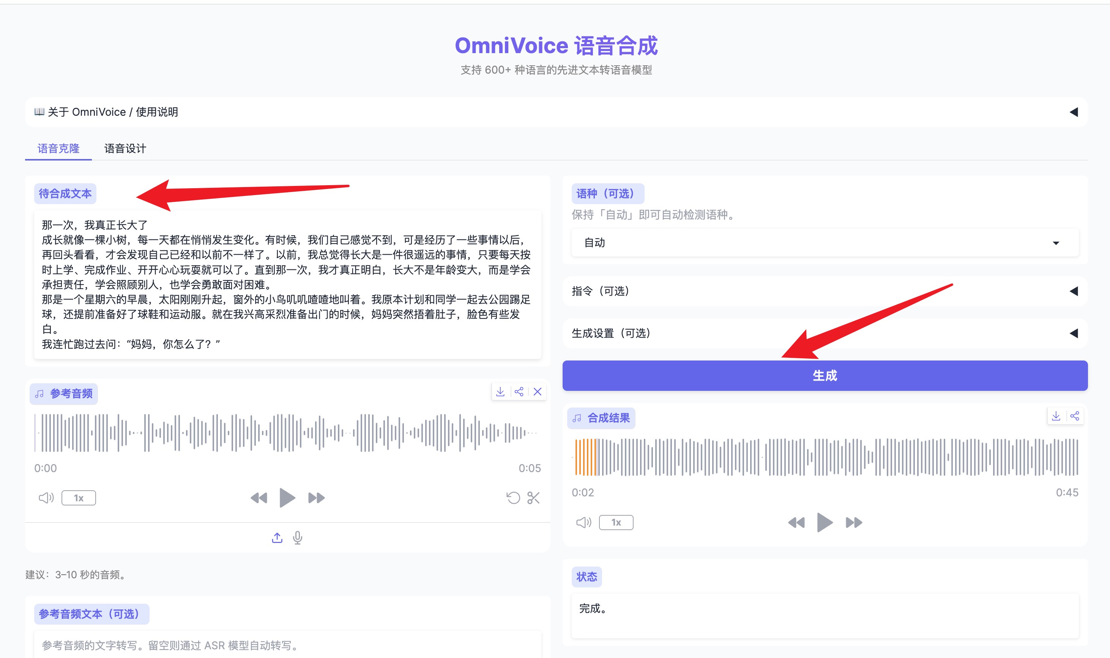Download the synthesized result audio
Image resolution: width=1110 pixels, height=658 pixels.
click(x=1056, y=416)
